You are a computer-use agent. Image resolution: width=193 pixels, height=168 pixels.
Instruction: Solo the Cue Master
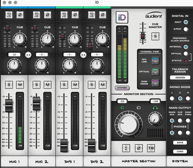pos(155,36)
